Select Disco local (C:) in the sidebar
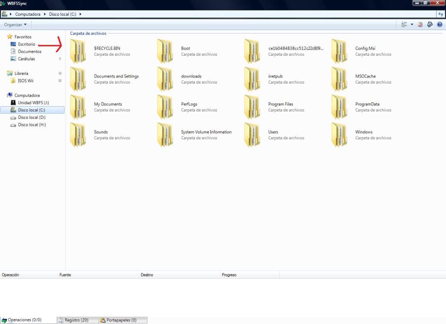This screenshot has width=446, height=324. 32,110
